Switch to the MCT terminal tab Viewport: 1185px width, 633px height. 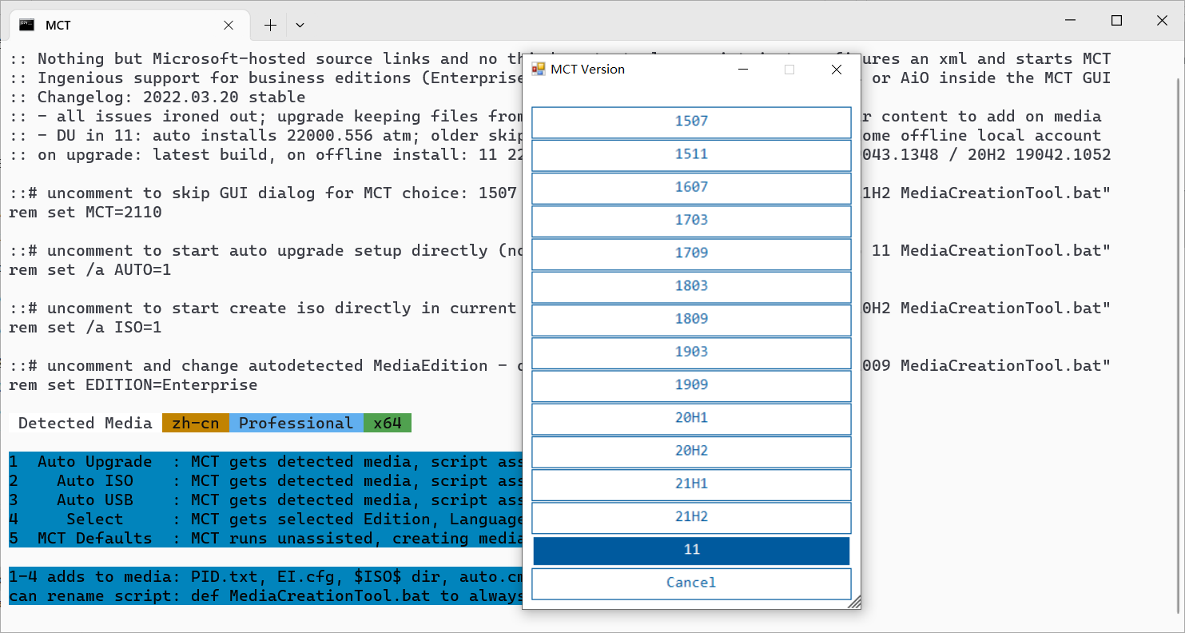(128, 25)
